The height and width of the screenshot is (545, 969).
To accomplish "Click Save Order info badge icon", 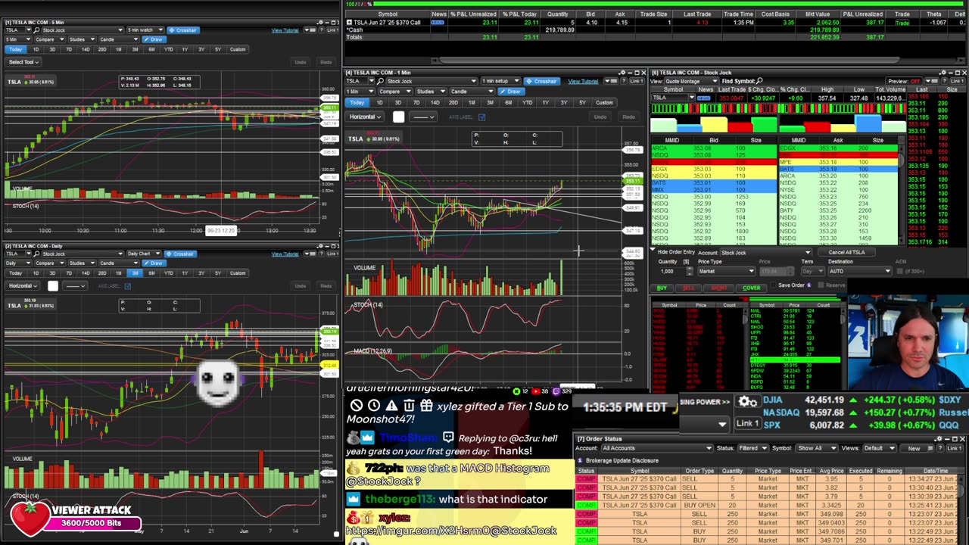I will [x=809, y=285].
